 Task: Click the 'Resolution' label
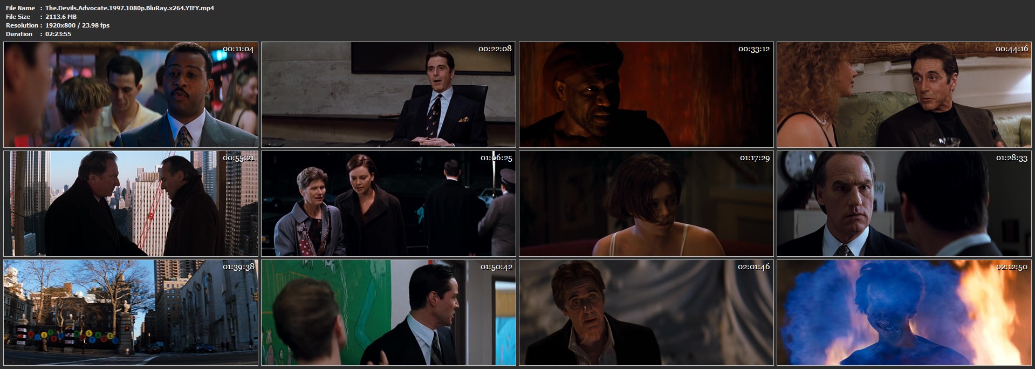click(x=22, y=25)
